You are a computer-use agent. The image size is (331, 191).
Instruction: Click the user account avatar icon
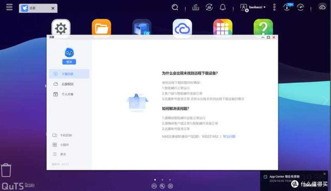pyautogui.click(x=244, y=8)
